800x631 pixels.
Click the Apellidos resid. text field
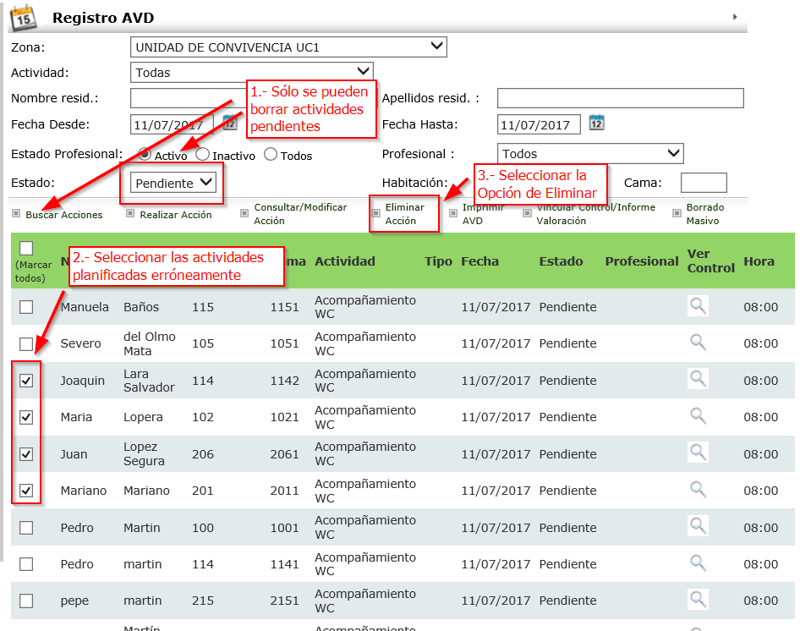620,98
